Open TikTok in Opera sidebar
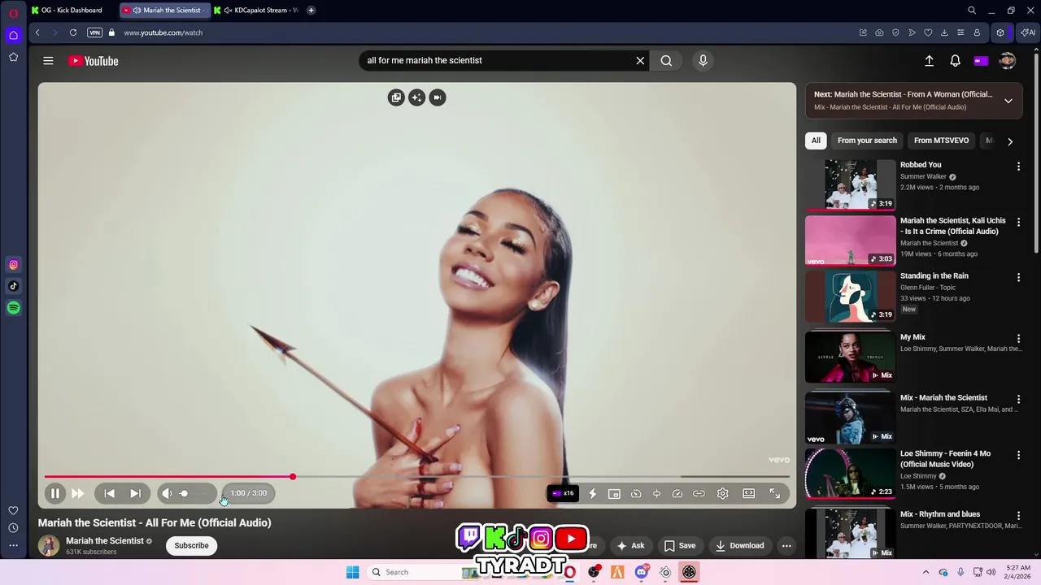The height and width of the screenshot is (585, 1041). pyautogui.click(x=13, y=286)
